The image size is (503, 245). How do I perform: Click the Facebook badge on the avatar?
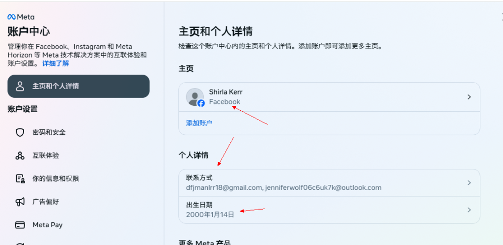pos(201,103)
